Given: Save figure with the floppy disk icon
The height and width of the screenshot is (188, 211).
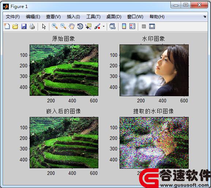Looking at the screenshot, I should [x=24, y=26].
